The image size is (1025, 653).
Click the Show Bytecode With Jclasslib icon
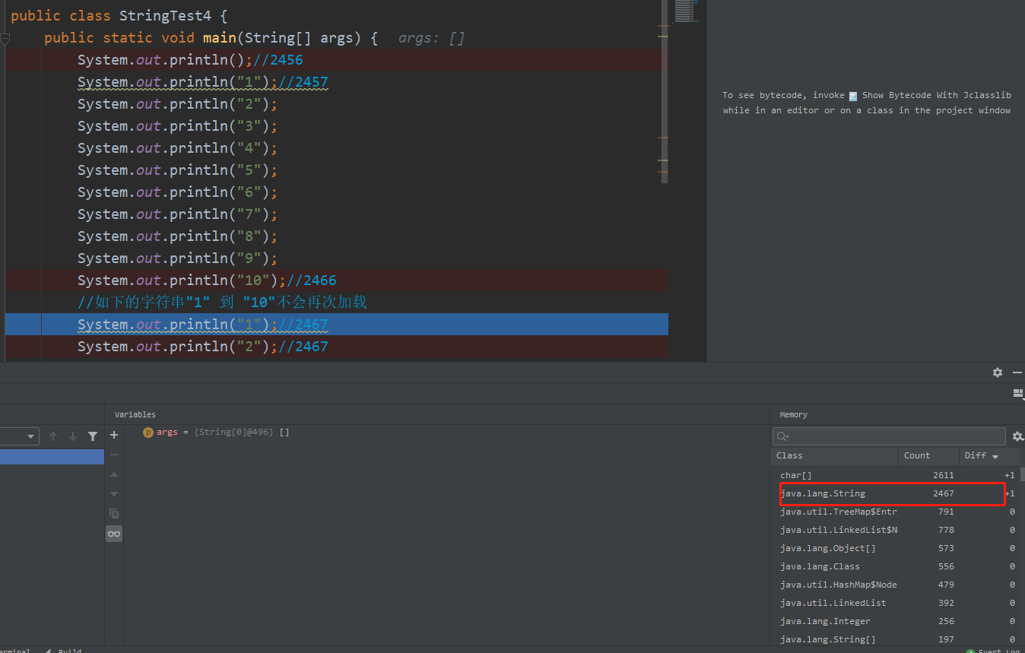click(853, 96)
